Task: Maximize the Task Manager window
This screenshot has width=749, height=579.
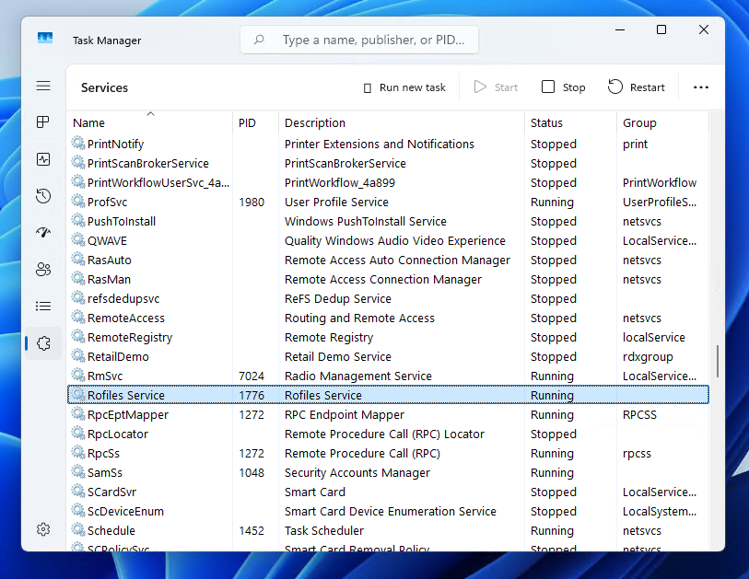Action: tap(661, 29)
